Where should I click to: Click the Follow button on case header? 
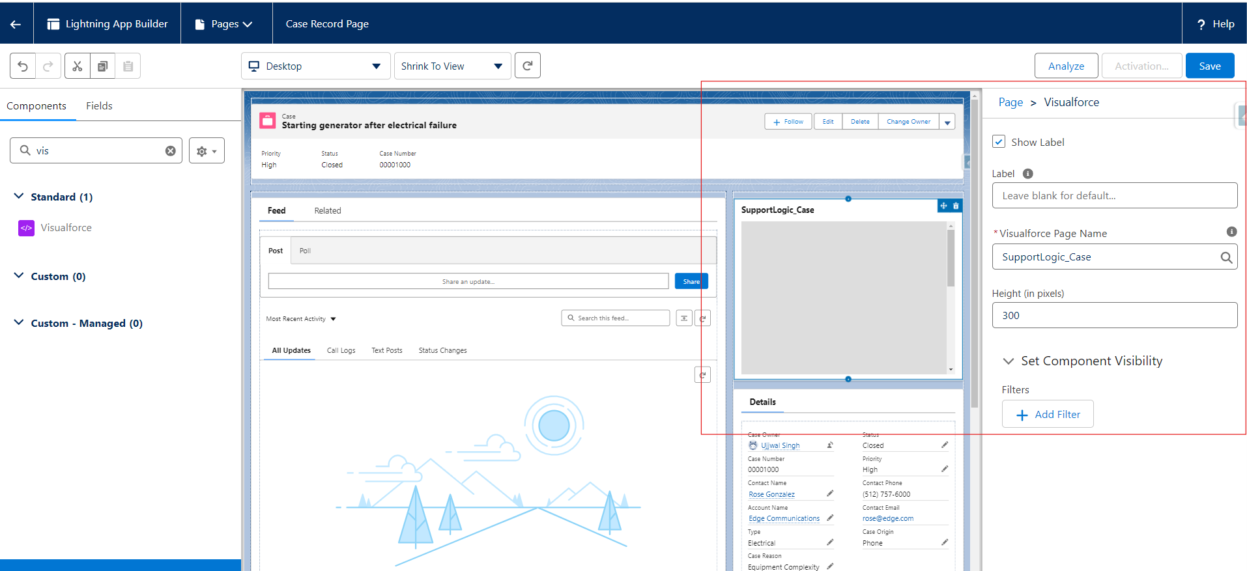(x=788, y=122)
